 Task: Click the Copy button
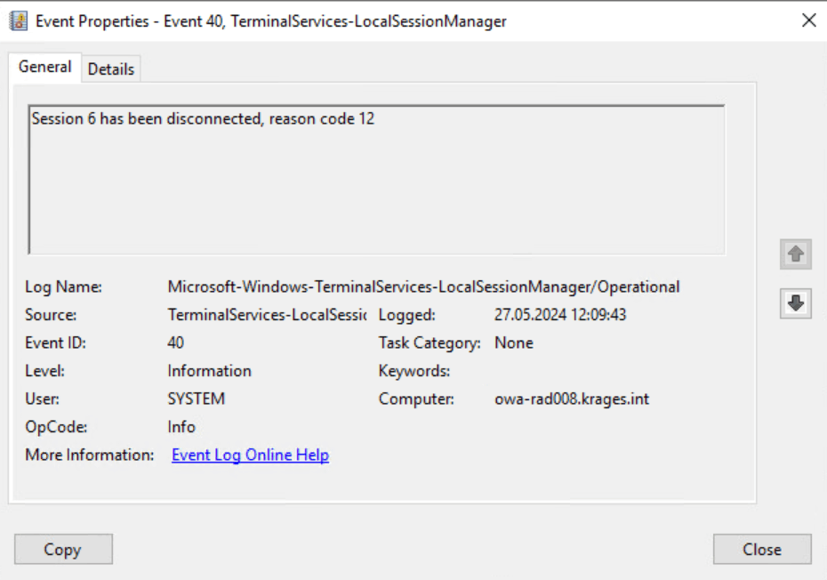click(x=63, y=550)
